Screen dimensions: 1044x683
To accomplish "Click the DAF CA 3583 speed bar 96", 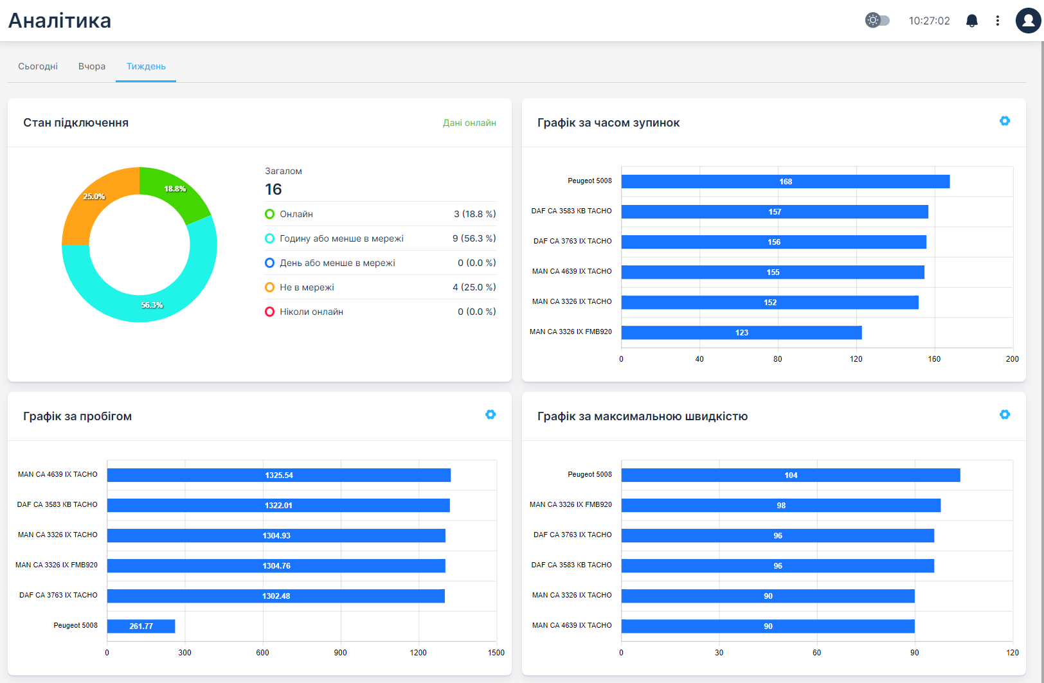I will pos(778,566).
